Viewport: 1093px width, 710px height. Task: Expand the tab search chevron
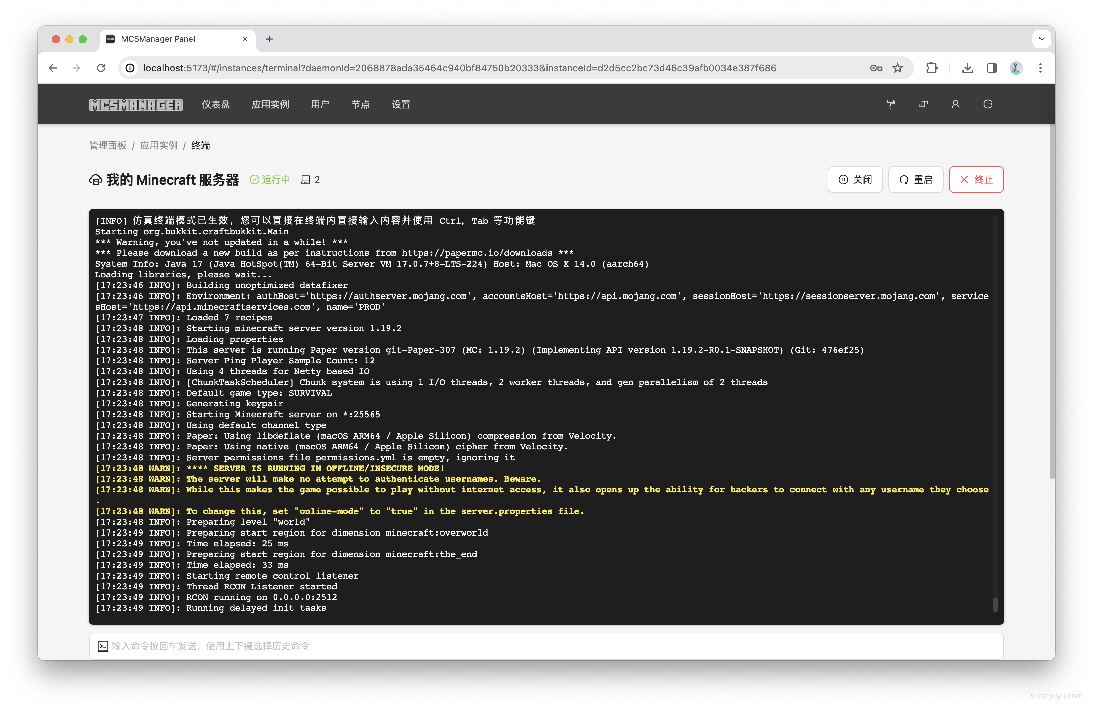[1042, 39]
